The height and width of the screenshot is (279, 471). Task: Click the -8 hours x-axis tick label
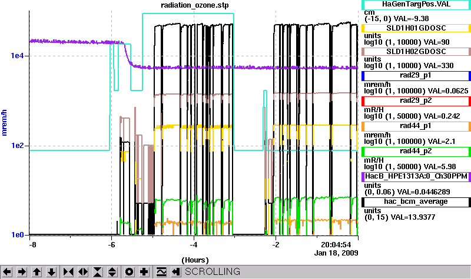(32, 244)
